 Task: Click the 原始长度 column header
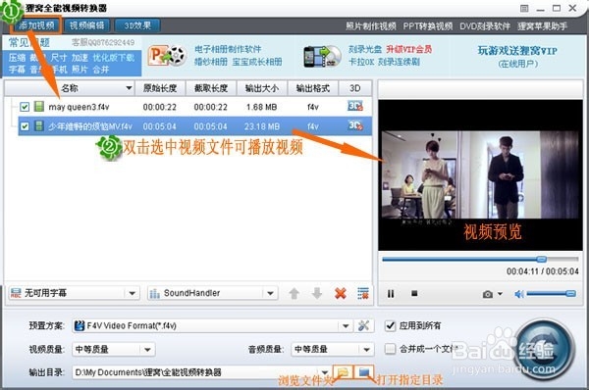point(160,88)
